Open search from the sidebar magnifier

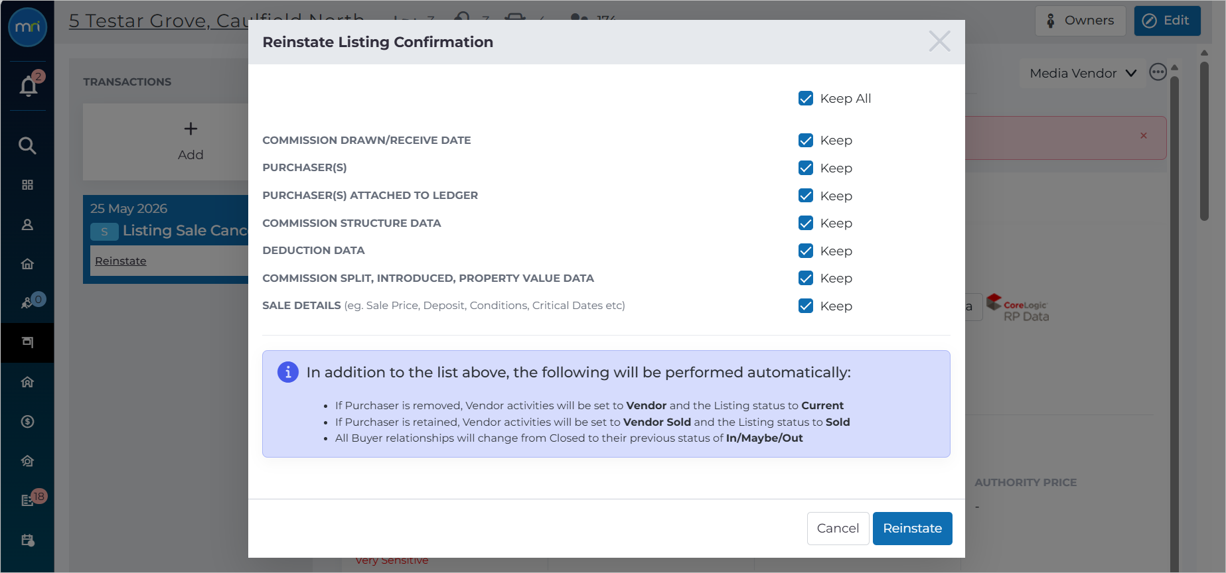tap(27, 145)
